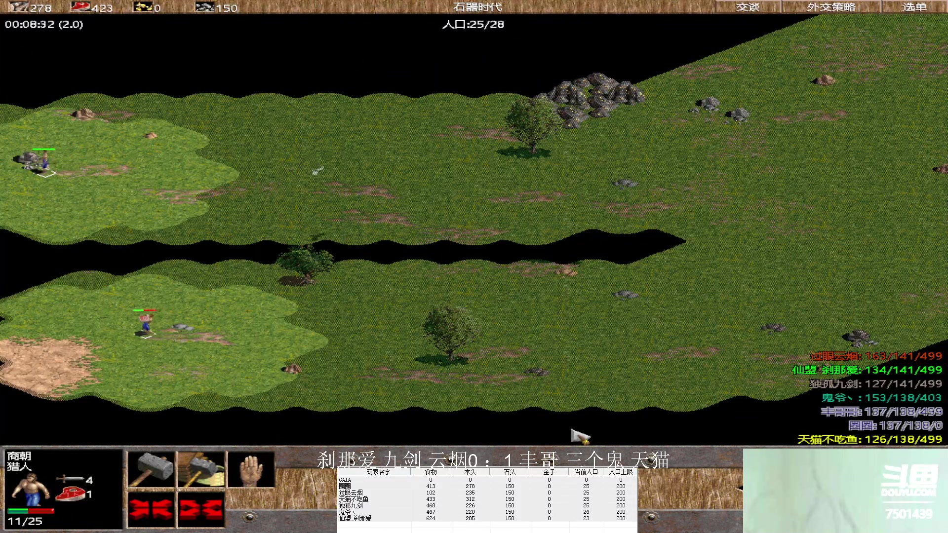The image size is (948, 533).
Task: Click the food value 624 in the table
Action: 431,518
